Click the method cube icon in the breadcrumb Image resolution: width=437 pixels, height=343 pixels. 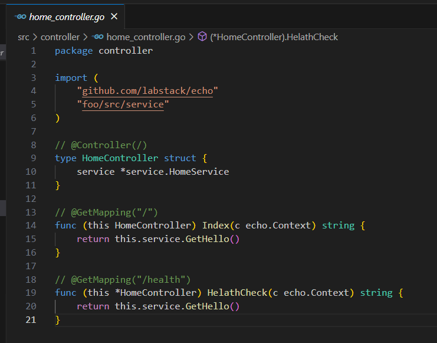pos(202,37)
